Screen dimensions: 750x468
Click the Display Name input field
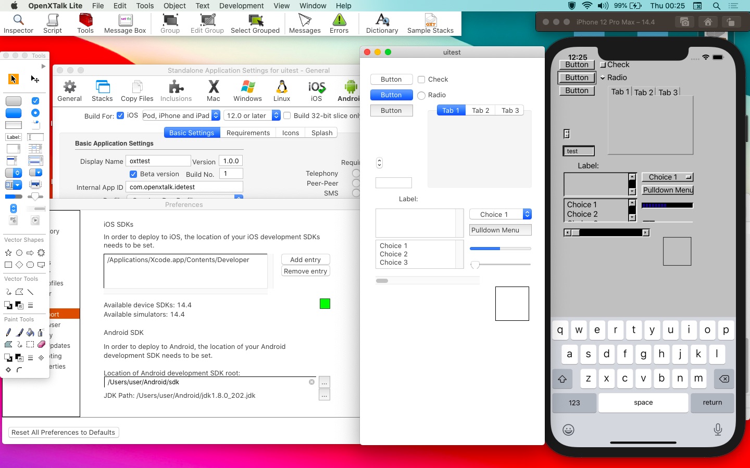click(x=158, y=161)
